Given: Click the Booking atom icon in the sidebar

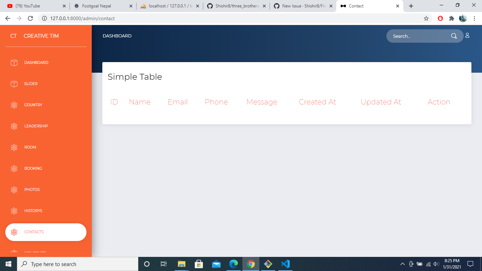Looking at the screenshot, I should point(14,168).
